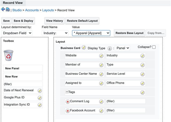
Task: Edit the Website field pencil icon
Action: (101, 56)
